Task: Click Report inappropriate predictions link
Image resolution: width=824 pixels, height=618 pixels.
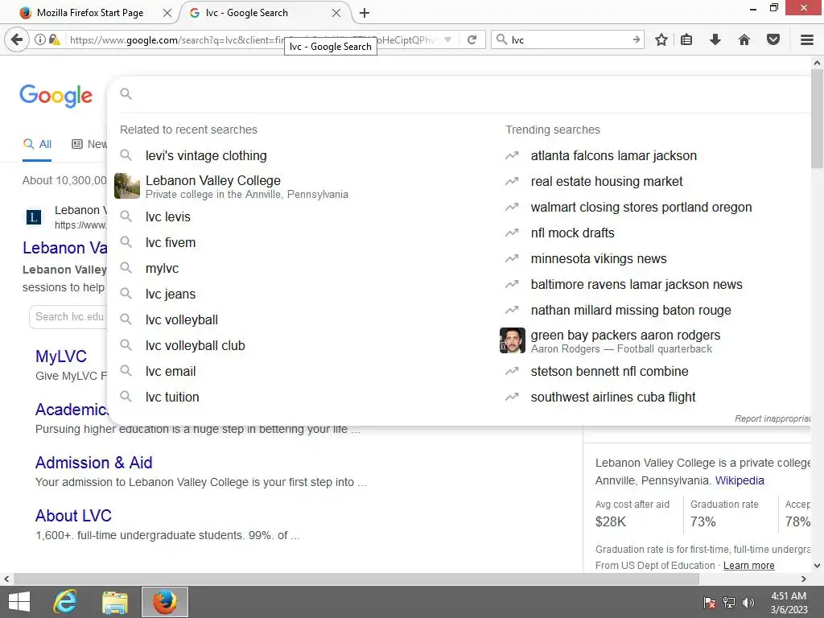Action: [x=772, y=418]
